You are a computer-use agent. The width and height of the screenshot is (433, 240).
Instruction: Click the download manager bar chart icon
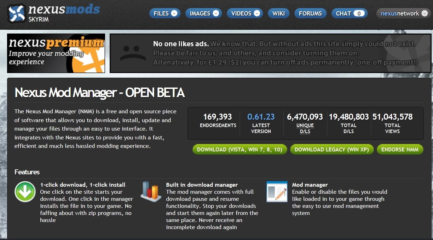[x=151, y=191]
